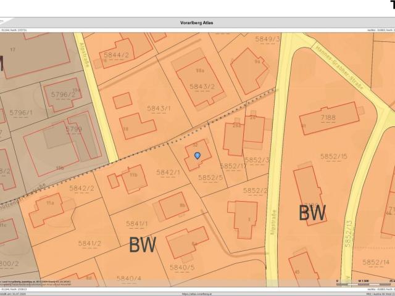395x296 pixels.
Task: Select parcel label 5796/2
Action: click(x=63, y=94)
